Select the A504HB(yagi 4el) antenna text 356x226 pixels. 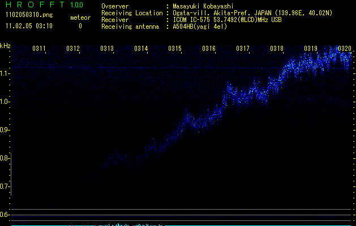[x=200, y=27]
